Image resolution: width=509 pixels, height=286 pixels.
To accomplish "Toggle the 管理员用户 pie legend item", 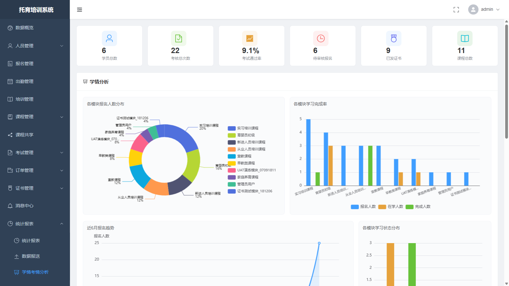I will click(x=241, y=184).
